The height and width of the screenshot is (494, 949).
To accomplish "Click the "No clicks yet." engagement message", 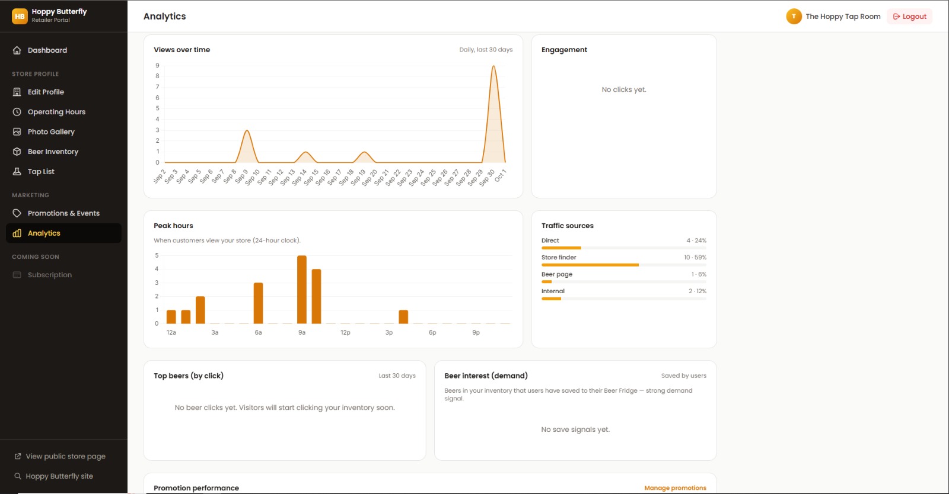I will (624, 89).
